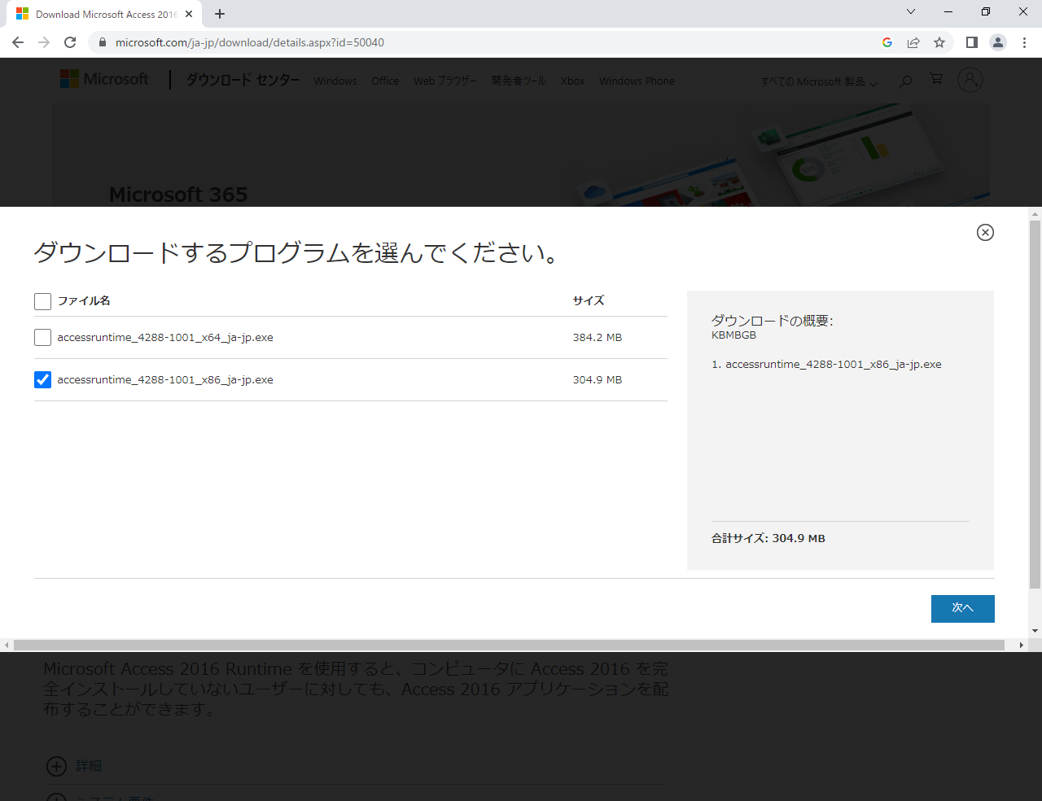
Task: Bookmark this page with the star icon
Action: (x=939, y=42)
